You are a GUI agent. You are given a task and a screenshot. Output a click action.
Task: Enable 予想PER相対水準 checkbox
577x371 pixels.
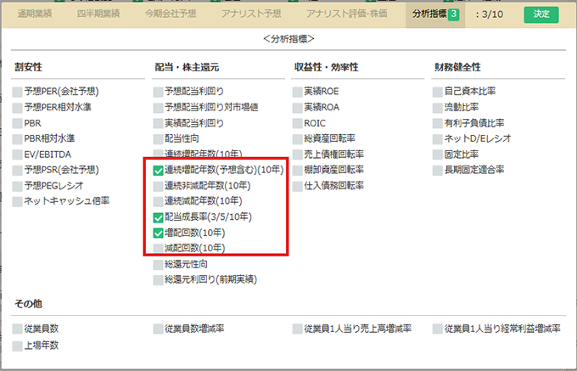[x=17, y=108]
